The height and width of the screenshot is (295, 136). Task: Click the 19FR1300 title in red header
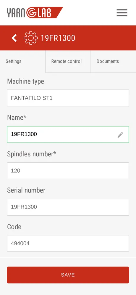tap(58, 38)
